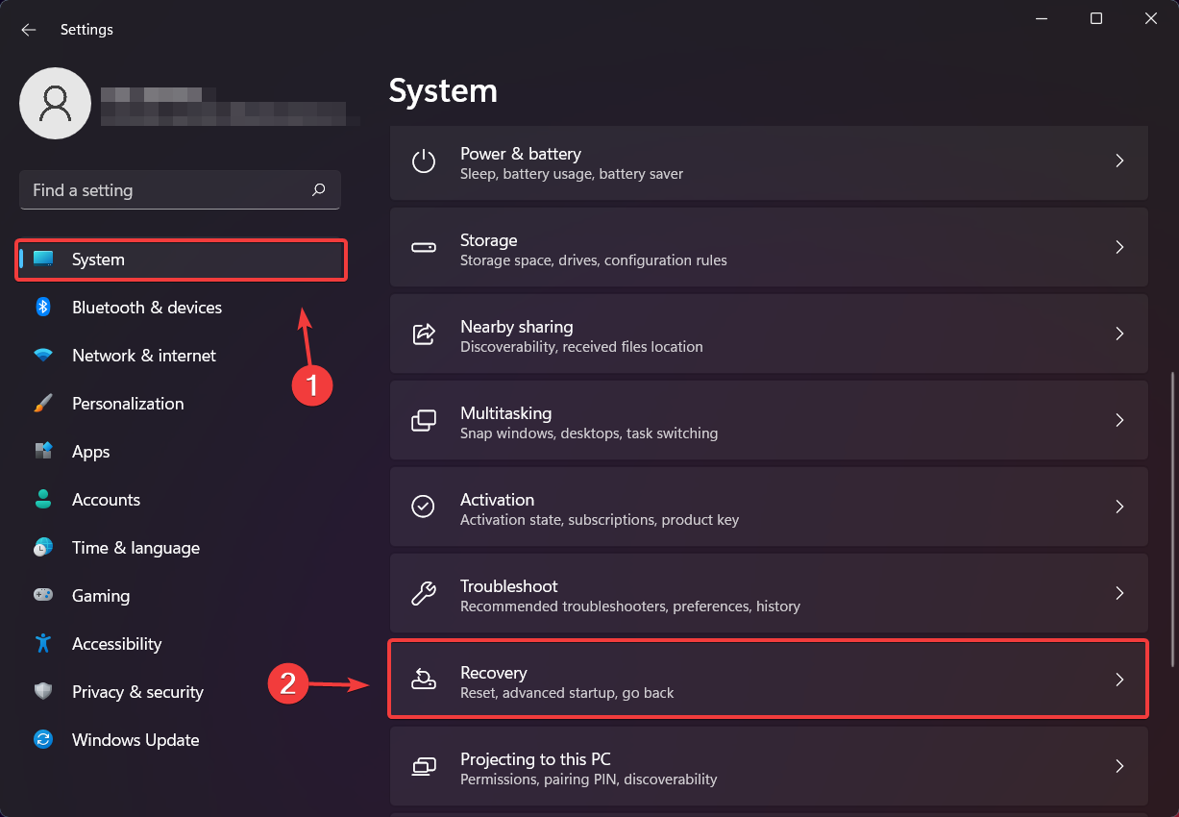Go to Time & language

point(135,548)
